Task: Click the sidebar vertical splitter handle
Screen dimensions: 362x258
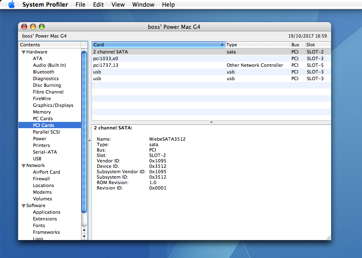Action: 90,141
